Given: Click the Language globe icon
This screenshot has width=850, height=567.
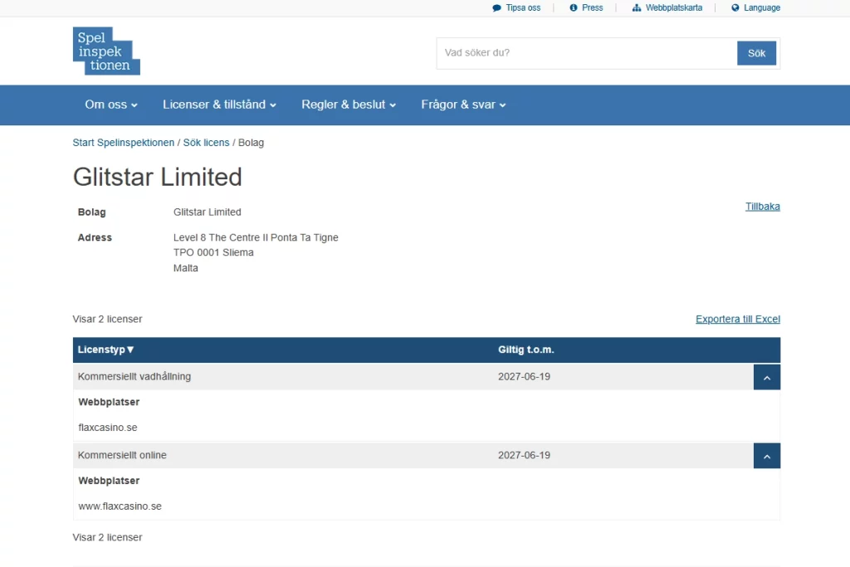Looking at the screenshot, I should point(735,7).
